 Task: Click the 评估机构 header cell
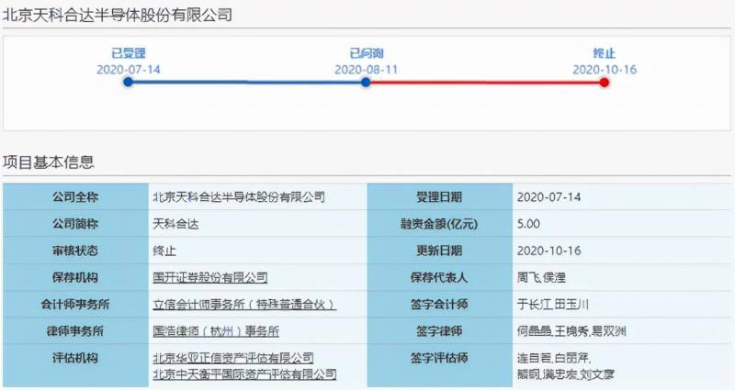pos(75,366)
